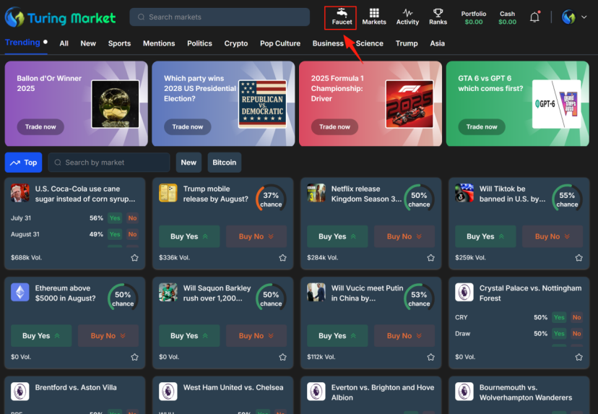This screenshot has width=598, height=414.
Task: Select Yes for July 31 Coca-Cola outcome
Action: pyautogui.click(x=115, y=218)
